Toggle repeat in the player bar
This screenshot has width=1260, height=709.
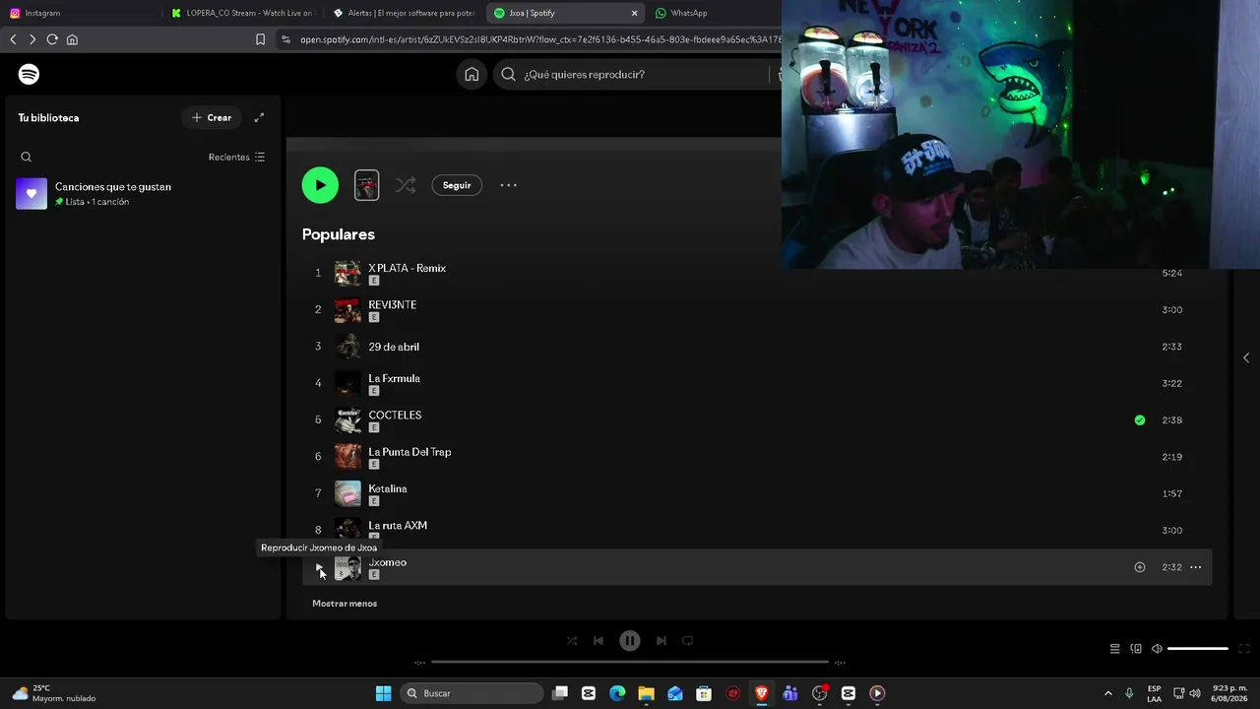pyautogui.click(x=688, y=641)
